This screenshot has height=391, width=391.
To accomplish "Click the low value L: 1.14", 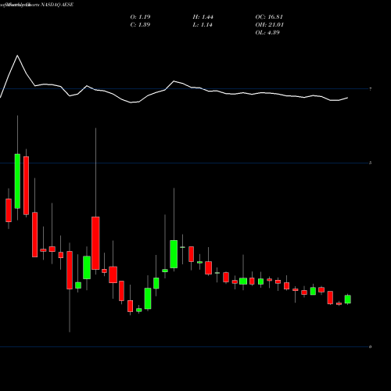I will click(203, 25).
